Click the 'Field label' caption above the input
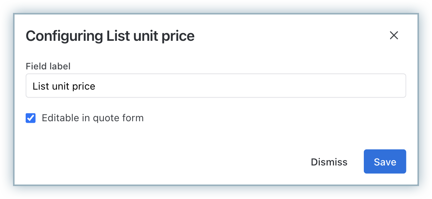This screenshot has height=199, width=432. 48,66
